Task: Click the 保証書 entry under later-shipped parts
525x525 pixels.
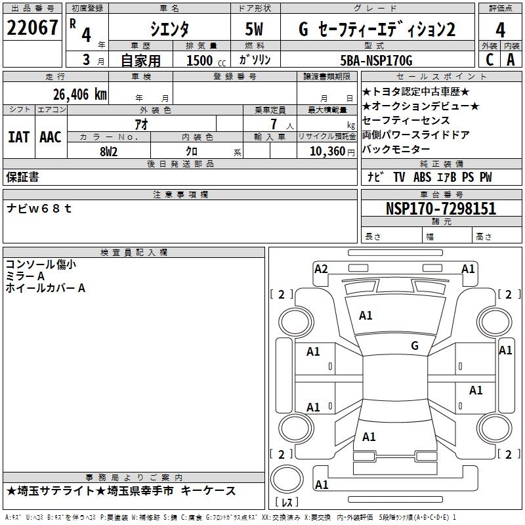Action: click(x=22, y=177)
